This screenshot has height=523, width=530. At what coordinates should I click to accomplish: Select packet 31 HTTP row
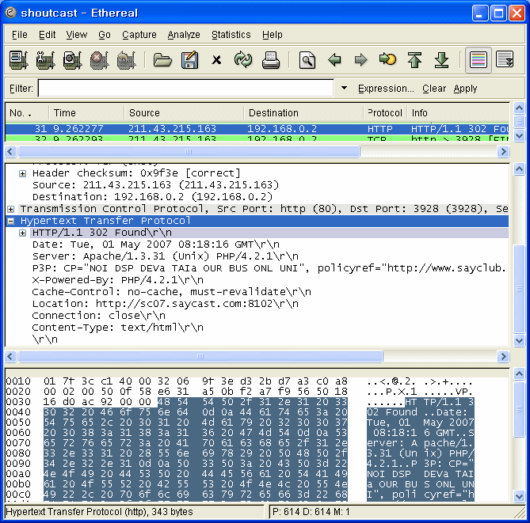(x=257, y=129)
